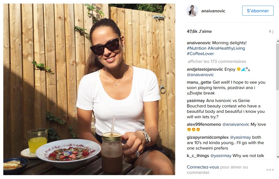This screenshot has width=279, height=179.
Task: Click the @yasirmay mention in gizapyramidcomplex comment
Action: click(240, 137)
